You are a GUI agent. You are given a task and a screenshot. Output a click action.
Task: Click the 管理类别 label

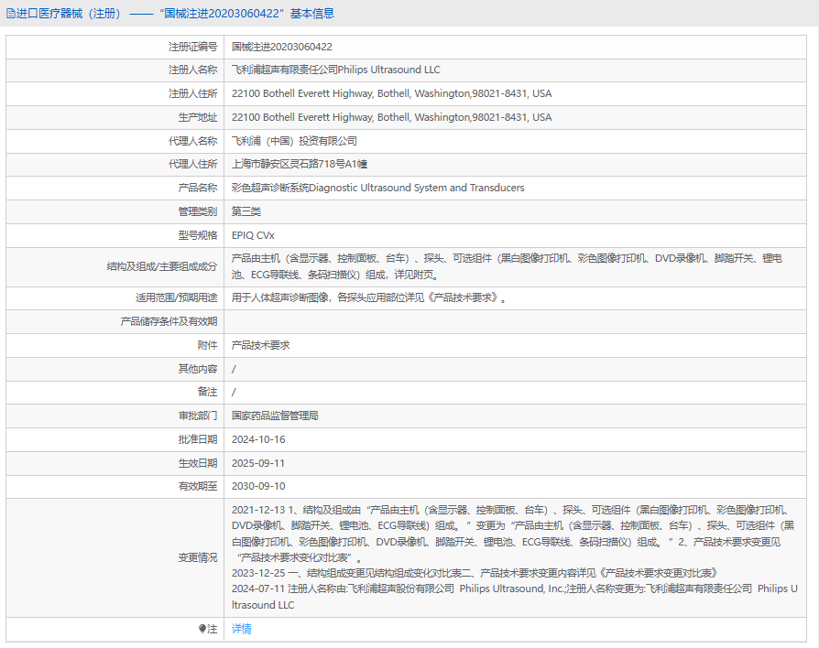click(x=198, y=211)
